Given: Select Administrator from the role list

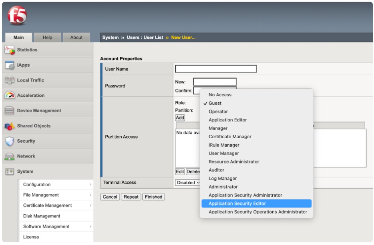Looking at the screenshot, I should pyautogui.click(x=223, y=187).
